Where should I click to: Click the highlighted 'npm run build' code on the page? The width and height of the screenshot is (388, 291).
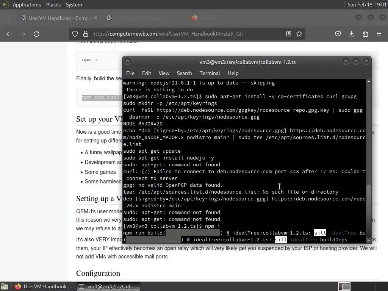point(102,97)
